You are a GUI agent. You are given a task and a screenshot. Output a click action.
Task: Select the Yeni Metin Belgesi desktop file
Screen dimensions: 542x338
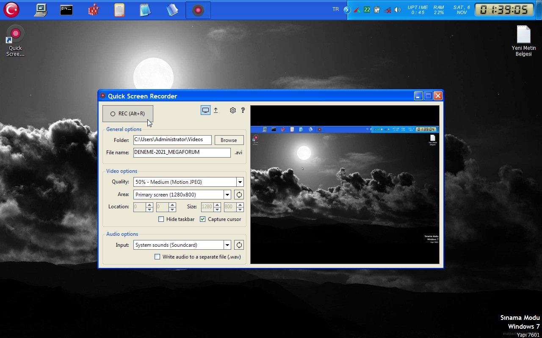523,41
